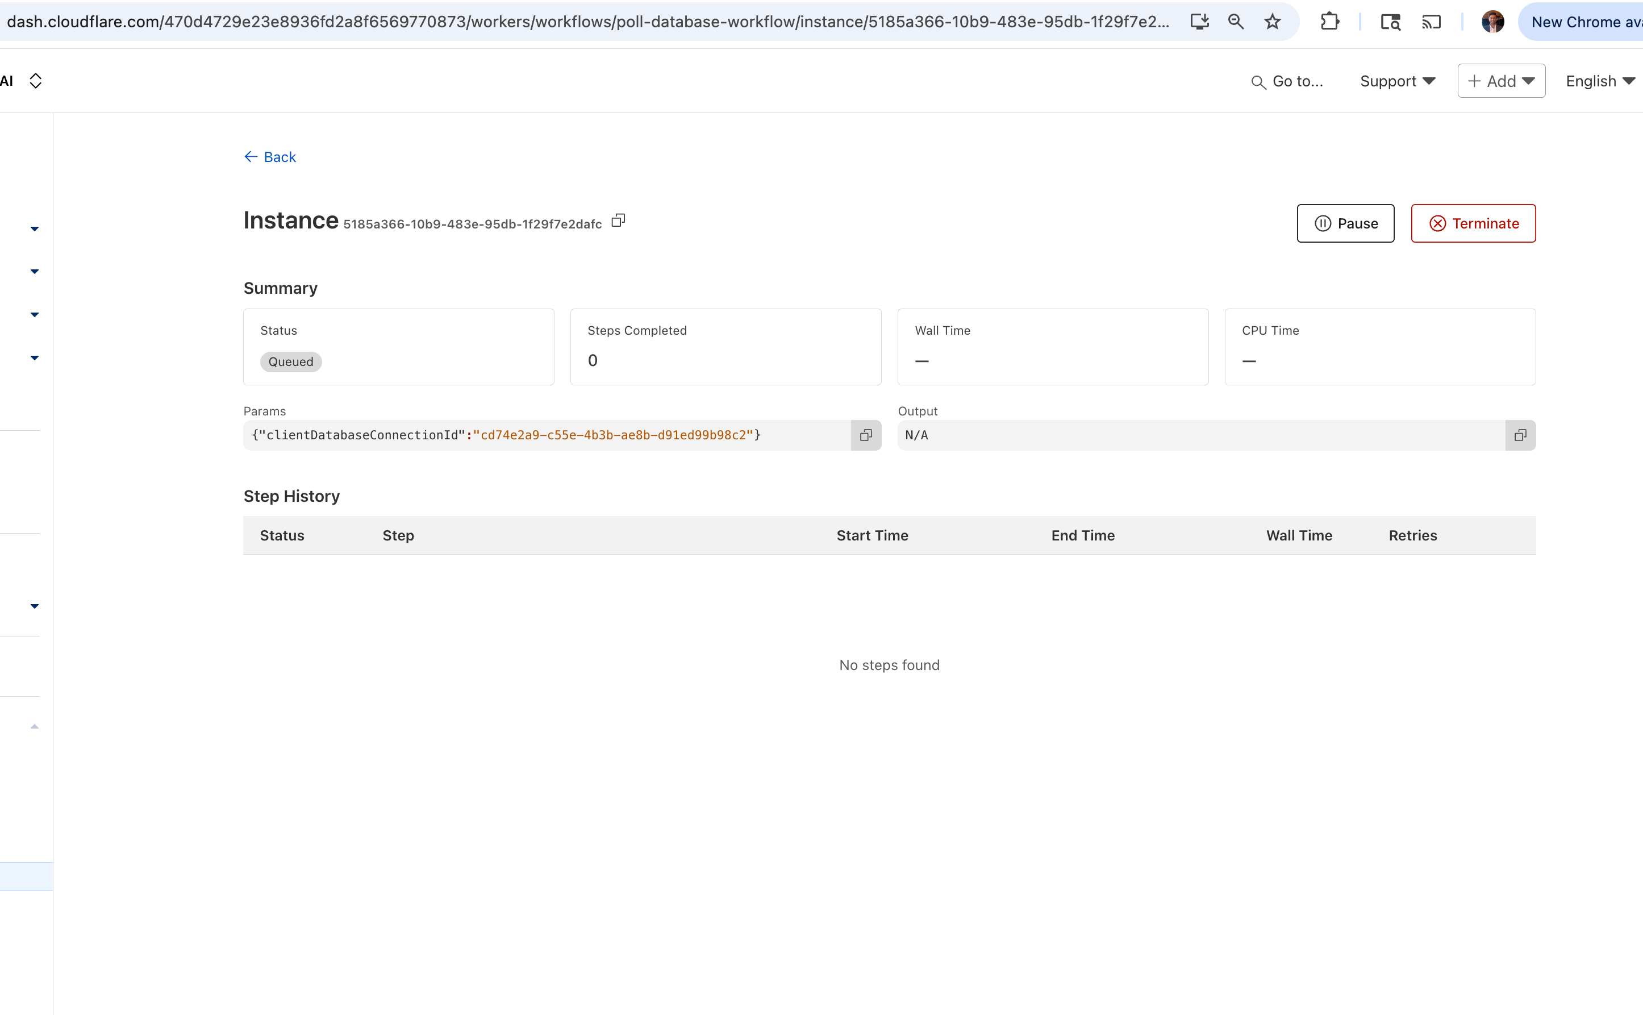The width and height of the screenshot is (1643, 1015).
Task: Open the Support dropdown
Action: point(1398,81)
